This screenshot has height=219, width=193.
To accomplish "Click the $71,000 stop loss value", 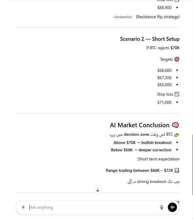I will pos(164,102).
